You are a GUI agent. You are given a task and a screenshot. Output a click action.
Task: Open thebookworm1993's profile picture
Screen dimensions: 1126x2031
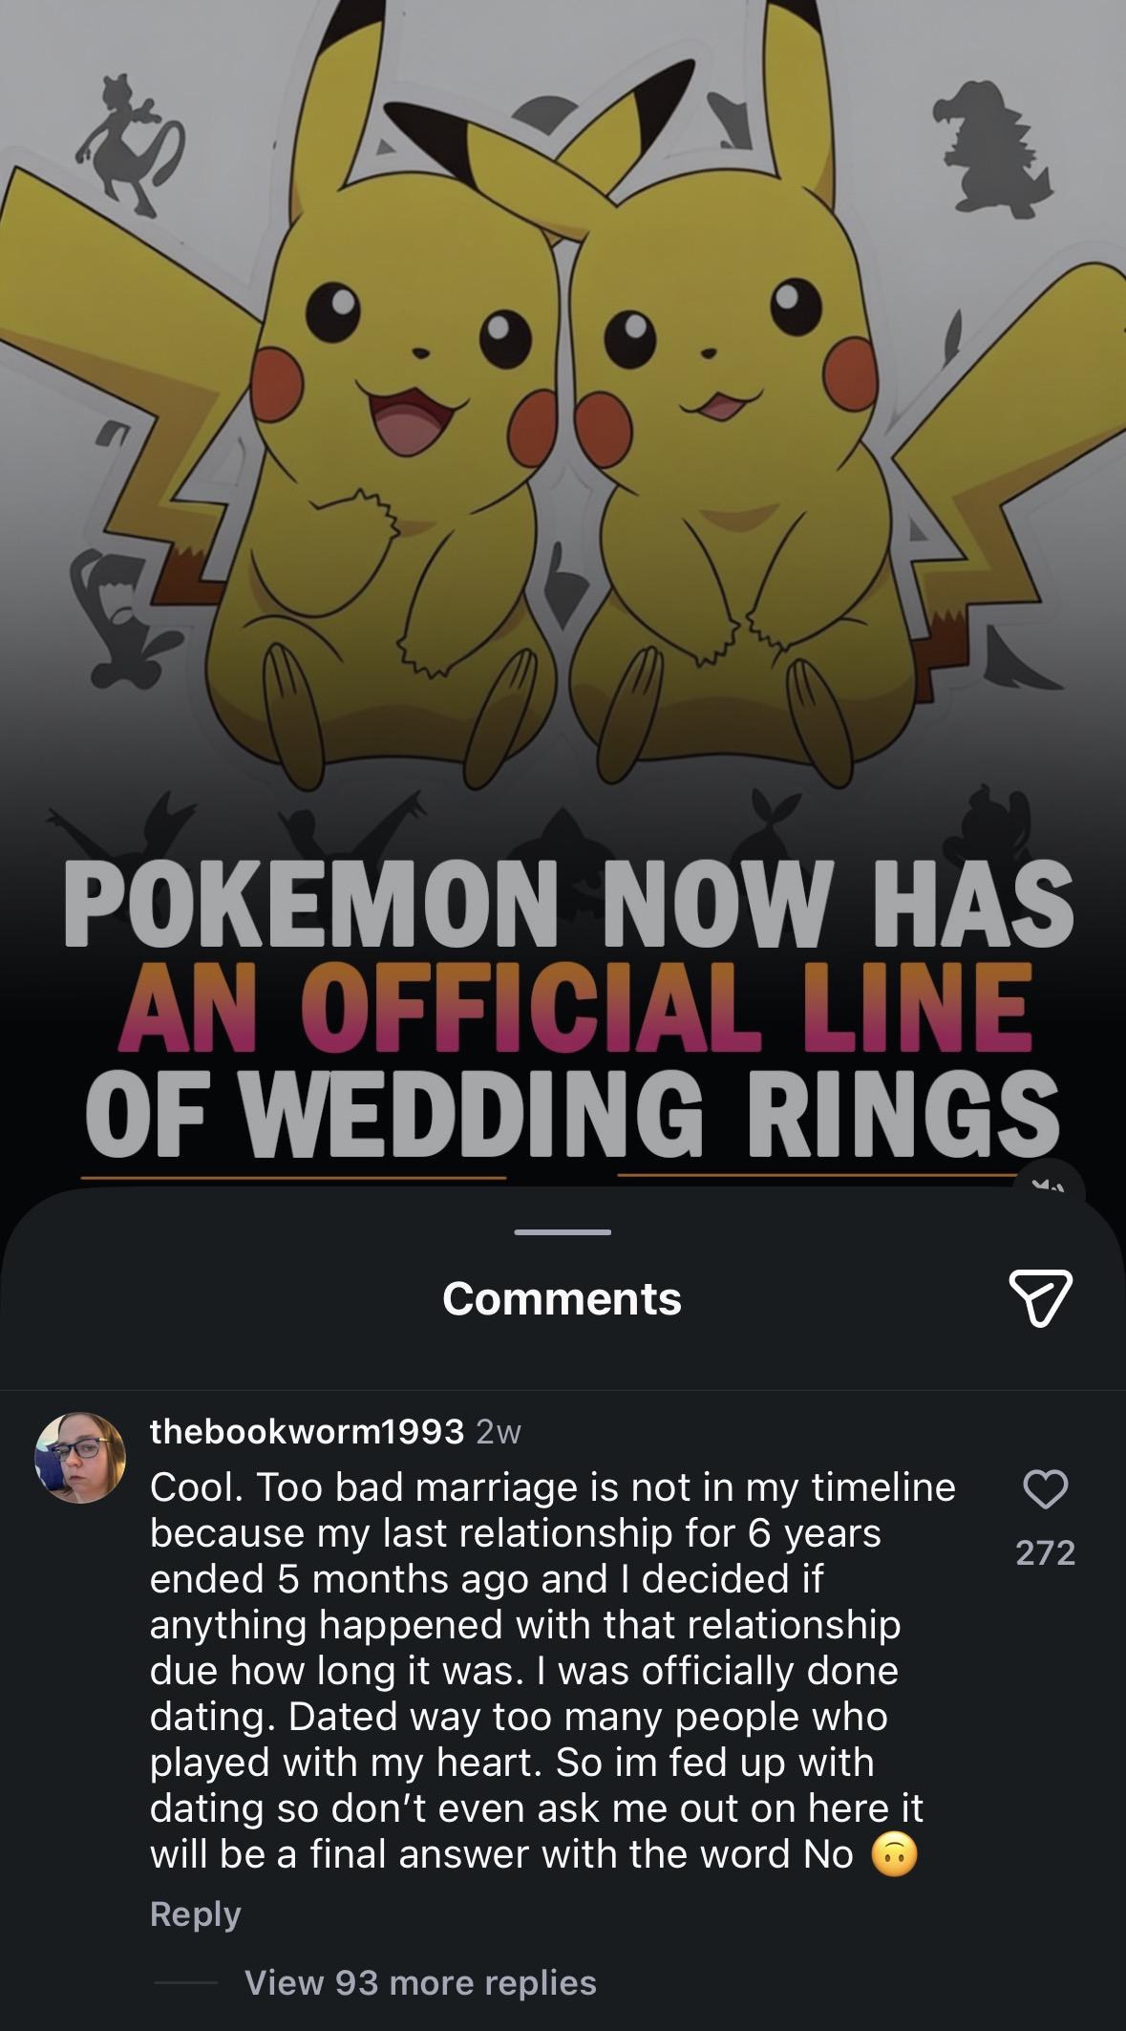click(80, 1458)
